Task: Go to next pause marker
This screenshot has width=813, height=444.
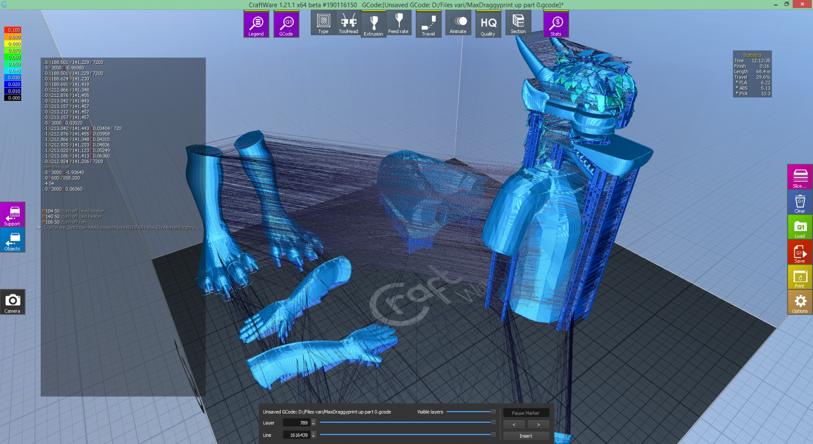Action: 538,424
